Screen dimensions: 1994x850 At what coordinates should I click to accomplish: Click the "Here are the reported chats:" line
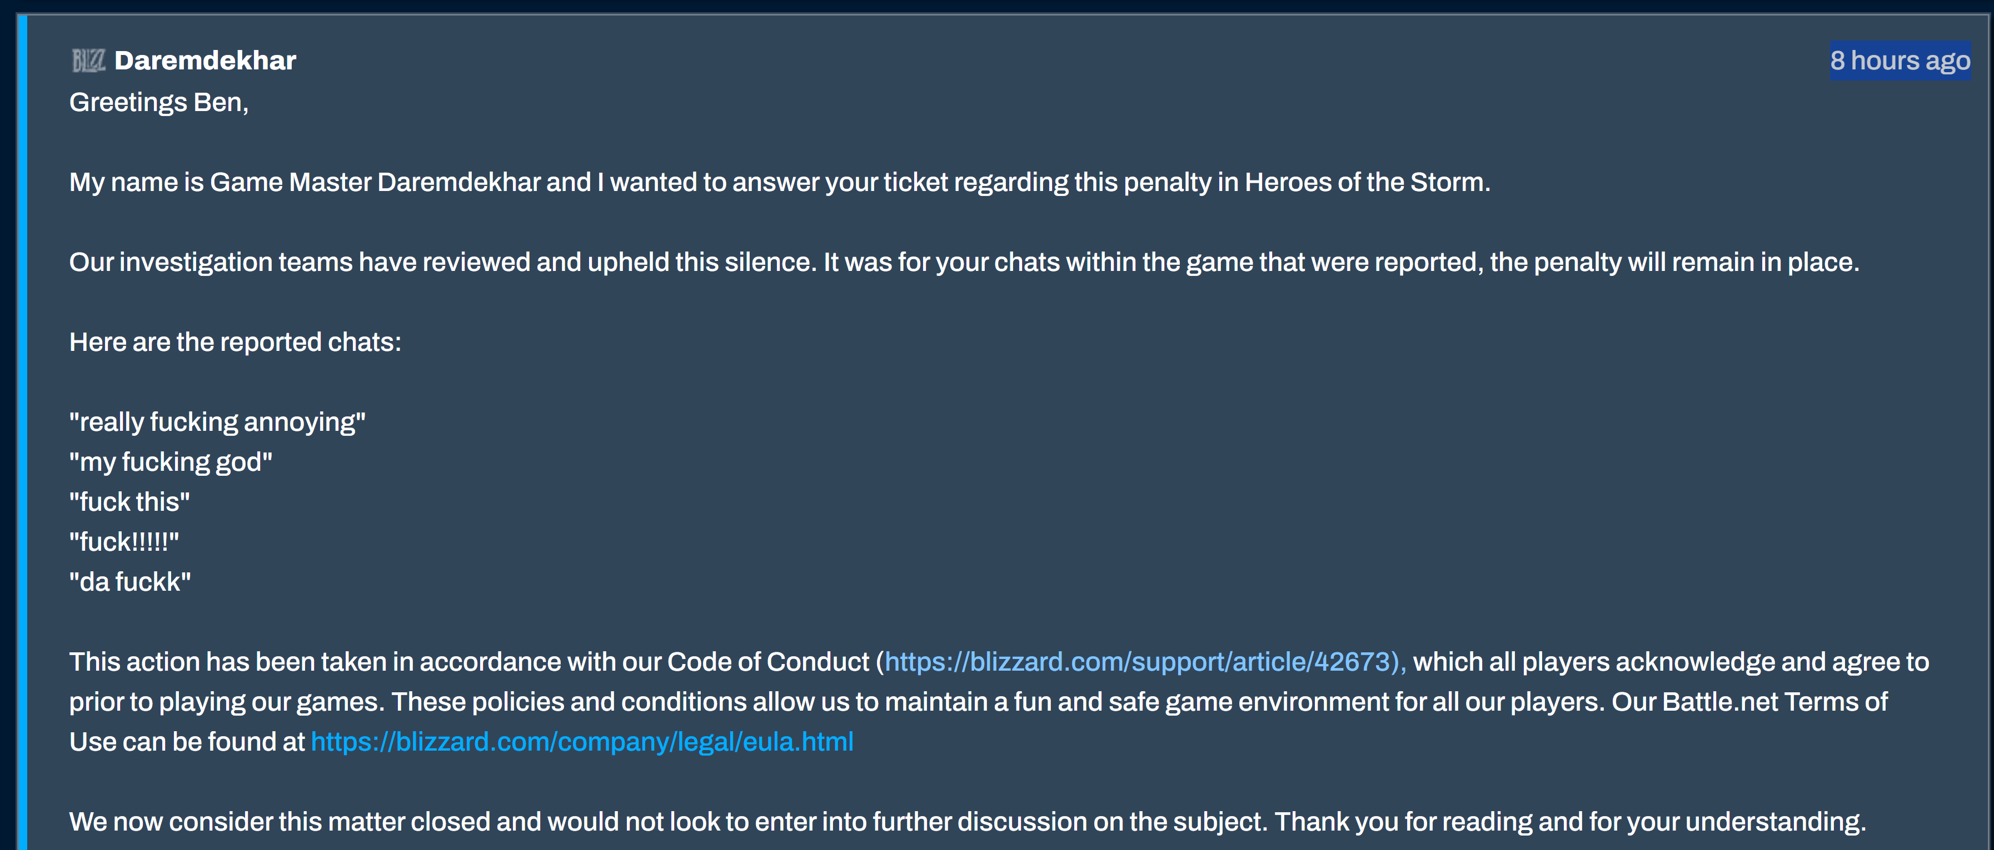[235, 342]
